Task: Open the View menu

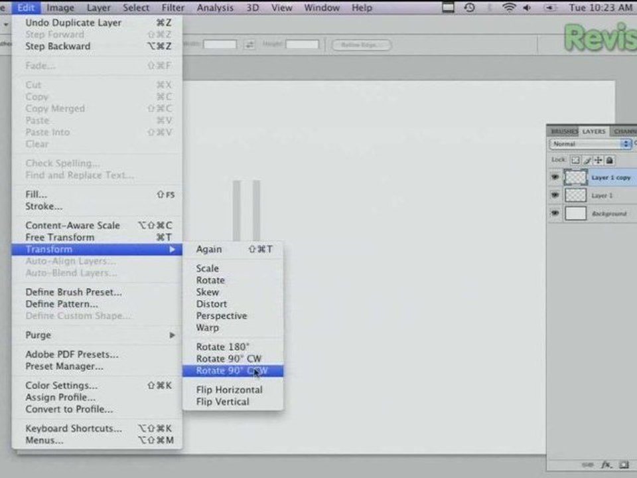Action: click(281, 8)
